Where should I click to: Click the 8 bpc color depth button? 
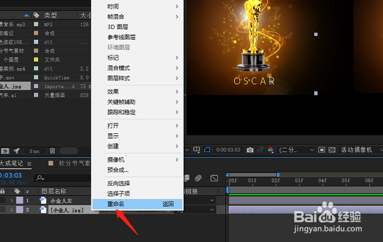(x=35, y=151)
